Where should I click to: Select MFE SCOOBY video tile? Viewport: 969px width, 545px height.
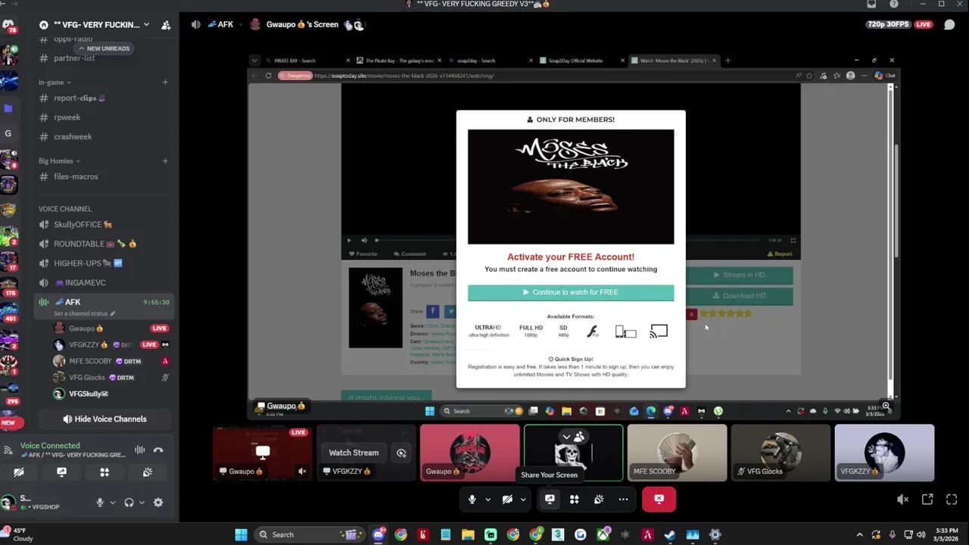pos(677,453)
